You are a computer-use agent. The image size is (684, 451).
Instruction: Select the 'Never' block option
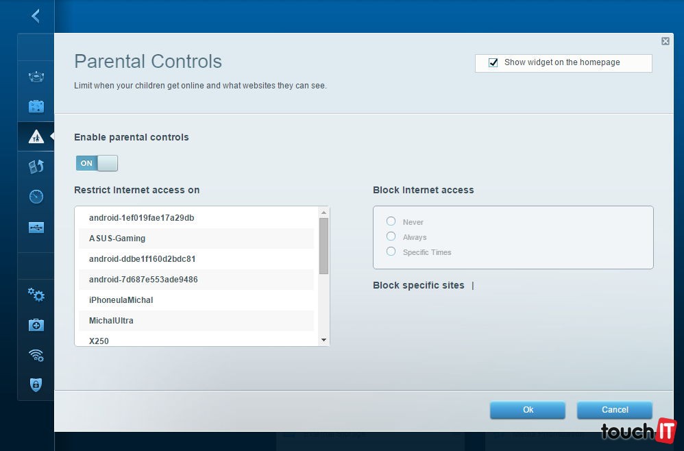pyautogui.click(x=391, y=221)
